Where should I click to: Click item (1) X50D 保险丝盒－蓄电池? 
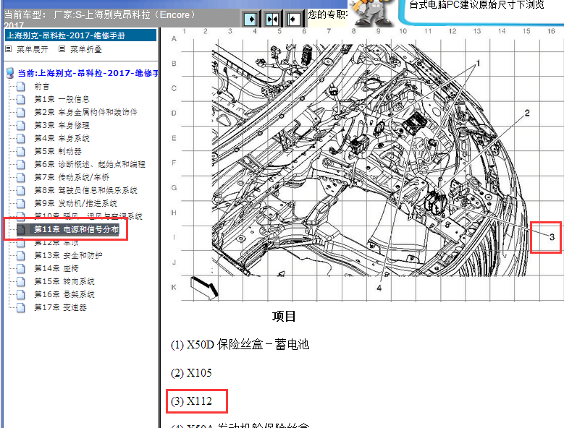tap(240, 345)
